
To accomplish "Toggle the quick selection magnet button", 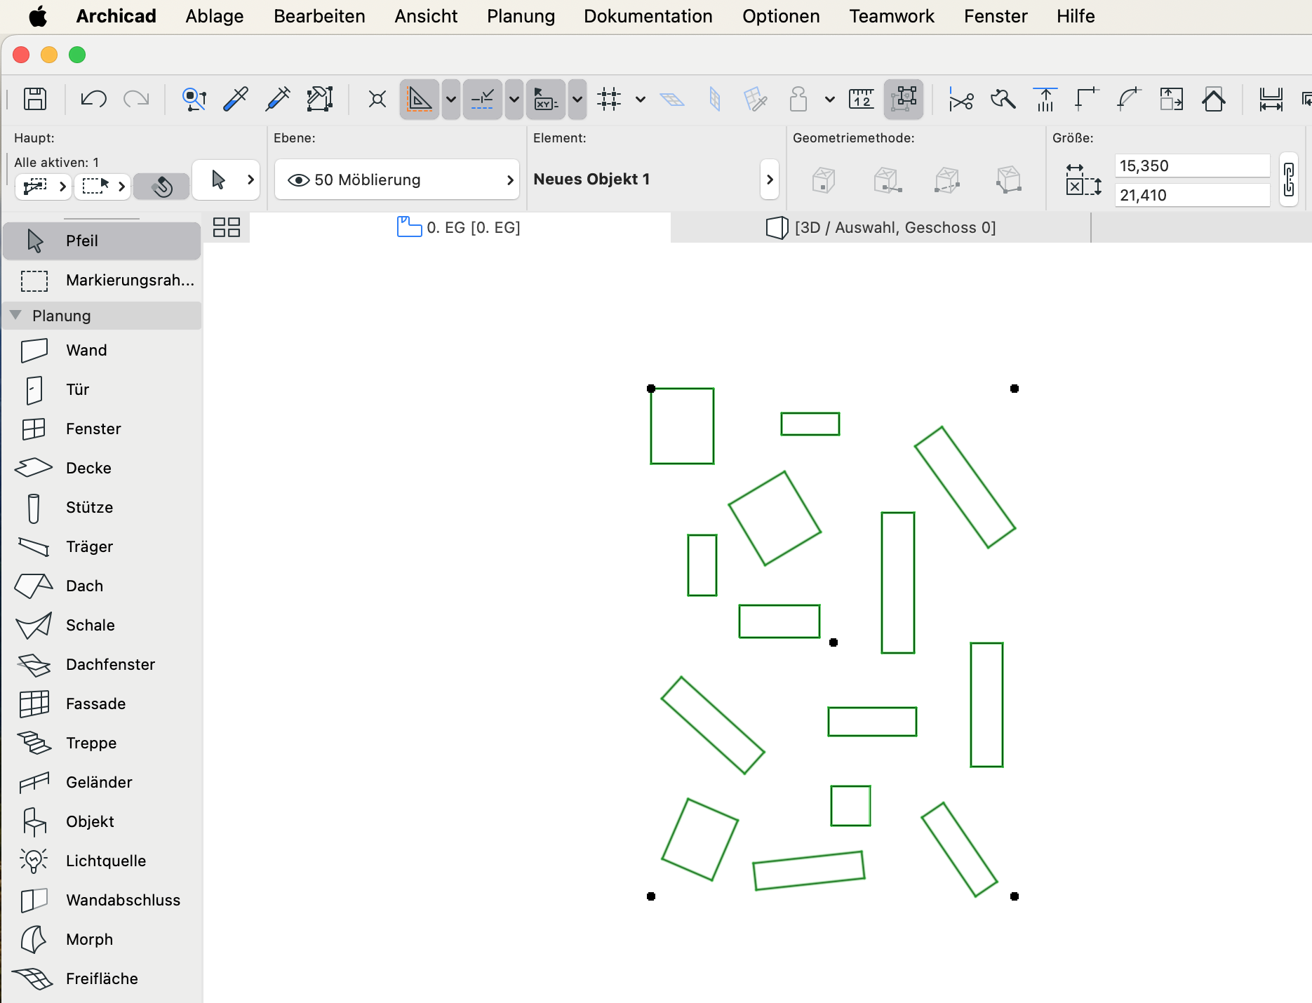I will 161,186.
